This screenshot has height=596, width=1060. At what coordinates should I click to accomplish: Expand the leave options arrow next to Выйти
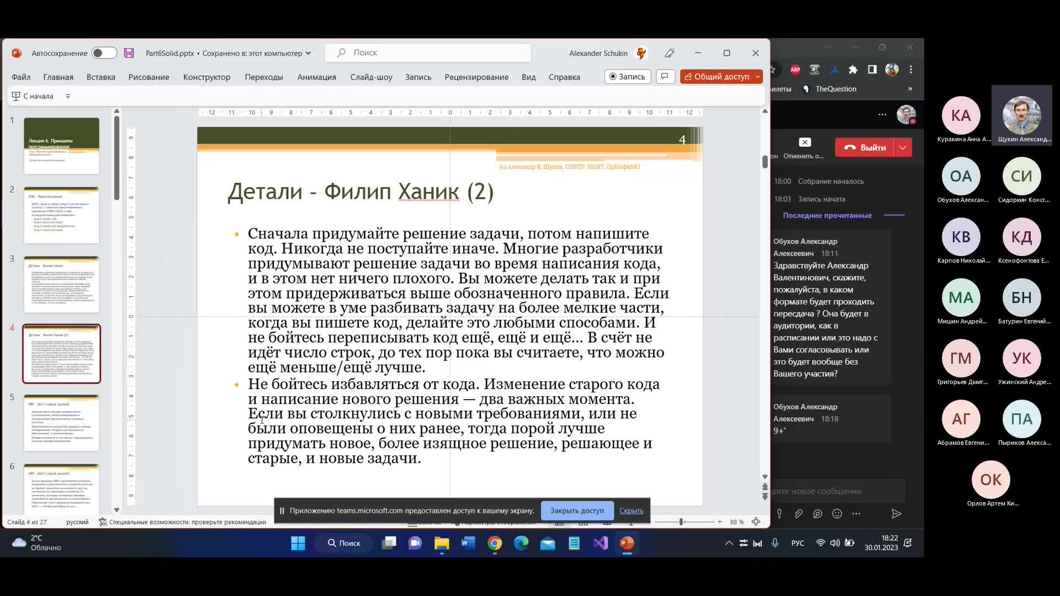click(903, 147)
